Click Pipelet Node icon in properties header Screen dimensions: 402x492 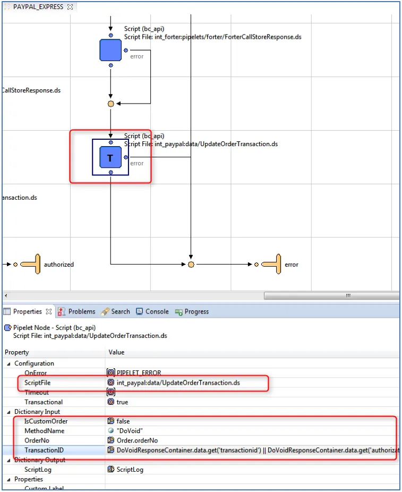[8, 328]
